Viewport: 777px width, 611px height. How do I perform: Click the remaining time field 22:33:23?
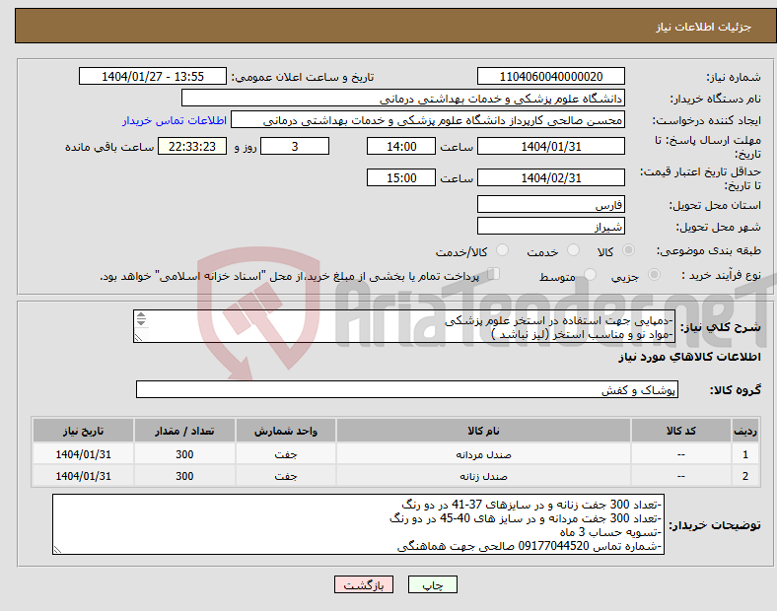click(191, 147)
